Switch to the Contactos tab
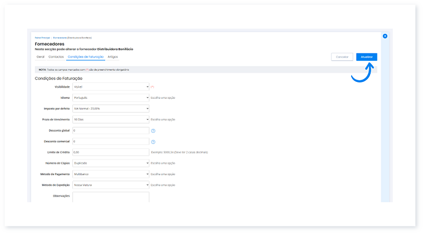 tap(56, 57)
